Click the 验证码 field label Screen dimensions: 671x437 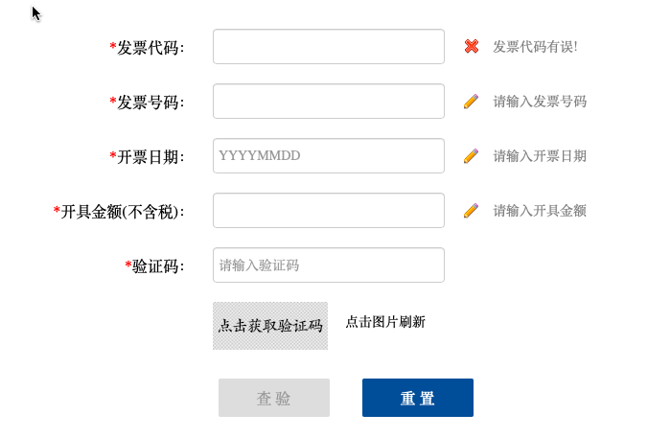tap(156, 266)
